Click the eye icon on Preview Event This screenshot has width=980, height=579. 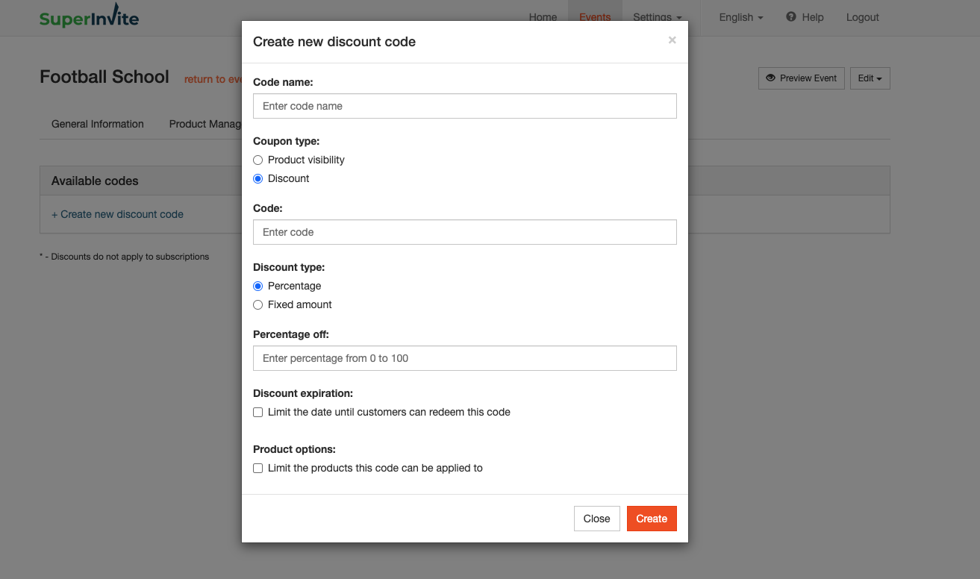pyautogui.click(x=771, y=78)
